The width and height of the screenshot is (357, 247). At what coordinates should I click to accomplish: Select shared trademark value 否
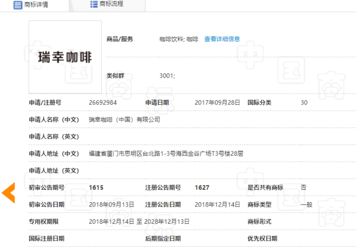pyautogui.click(x=304, y=188)
